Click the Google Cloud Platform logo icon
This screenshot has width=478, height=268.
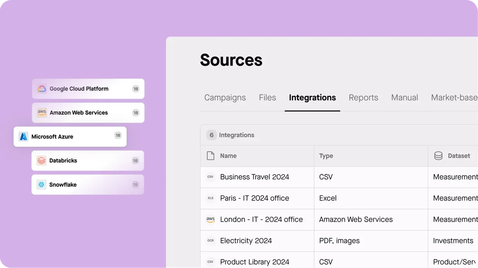click(x=42, y=89)
